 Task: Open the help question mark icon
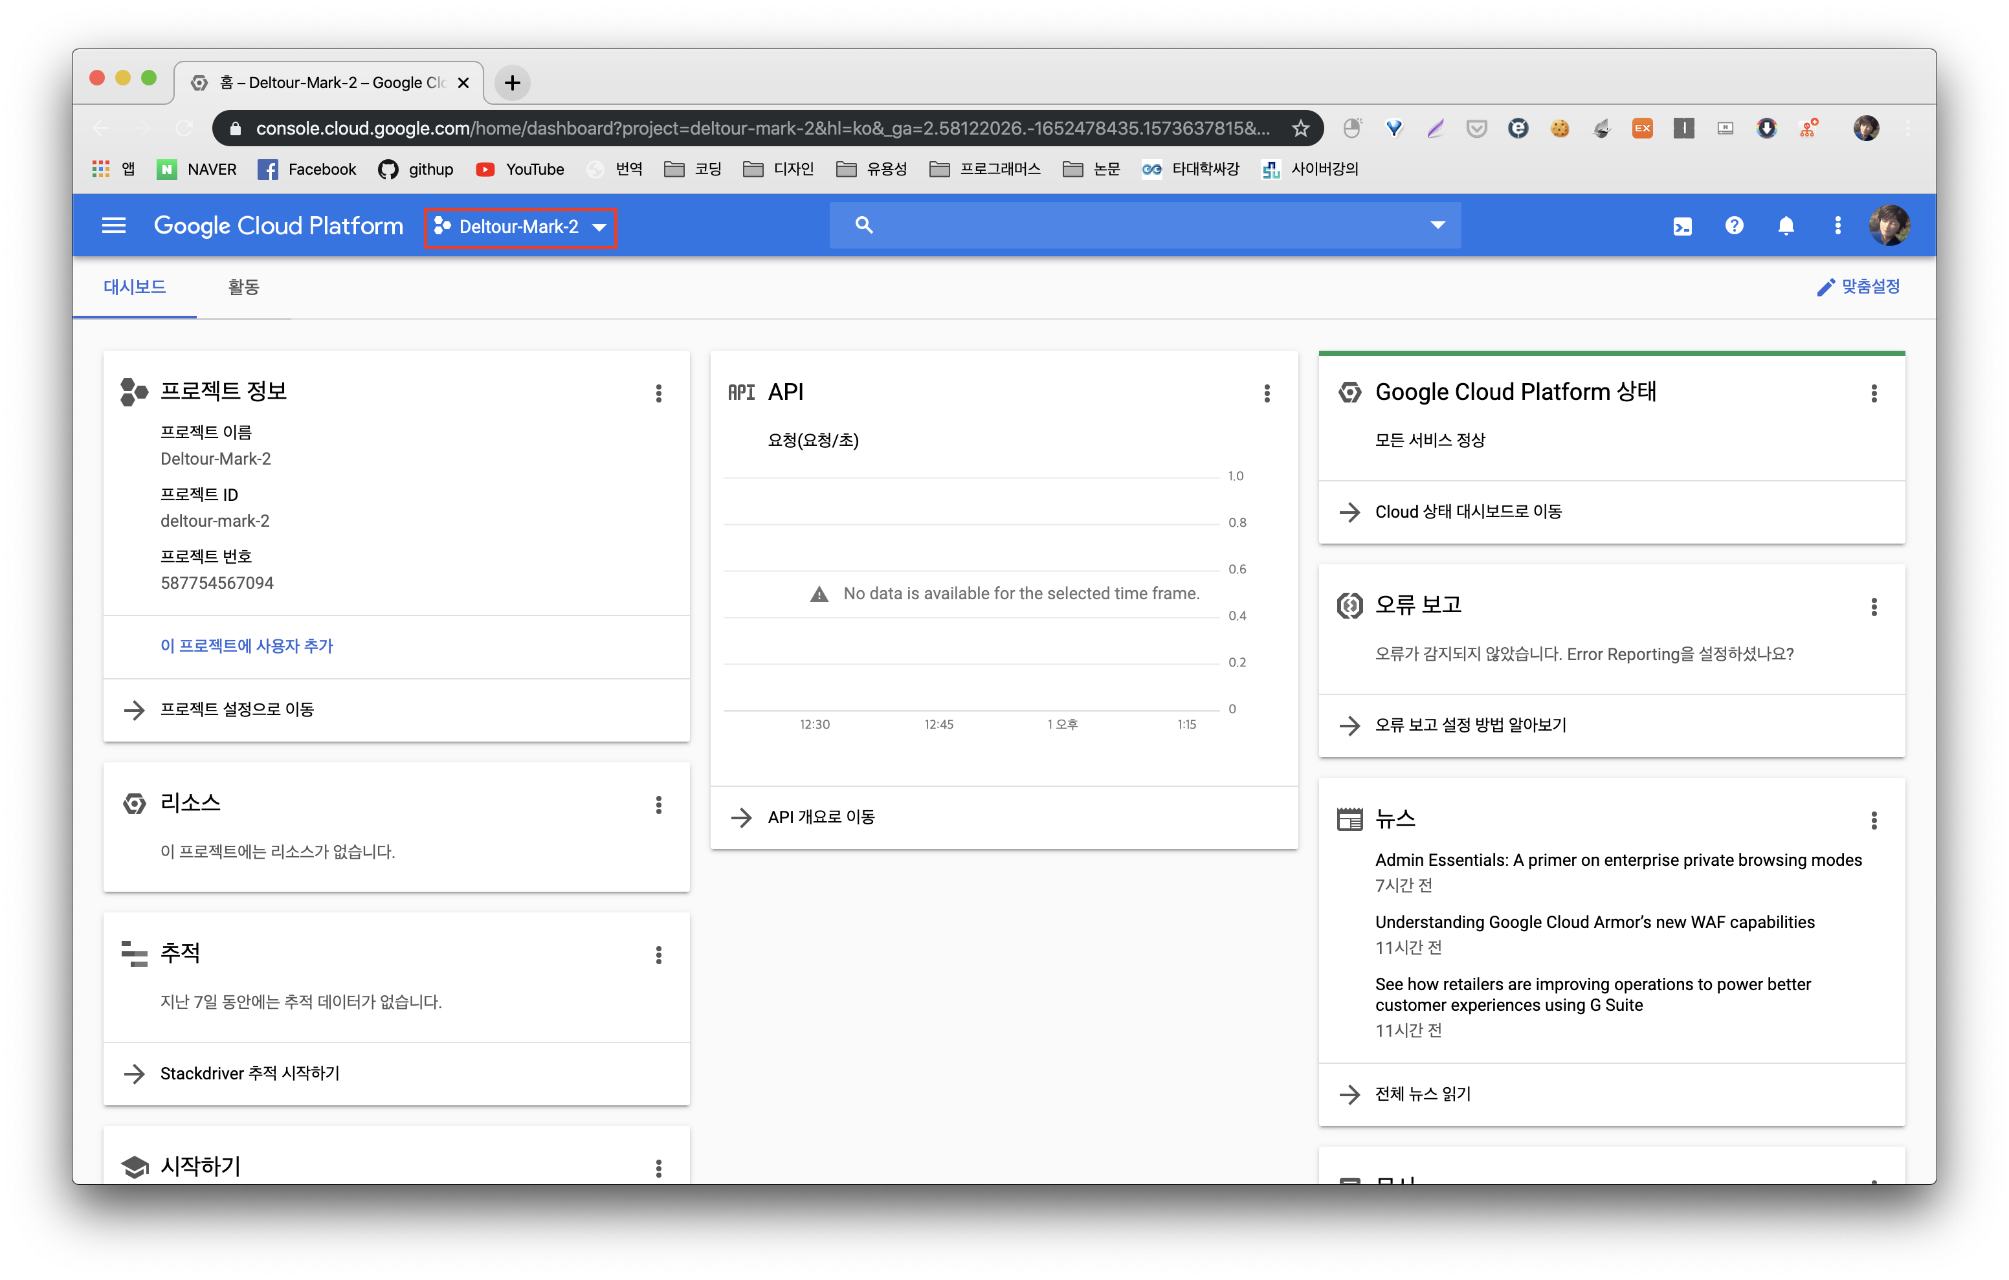pyautogui.click(x=1734, y=225)
